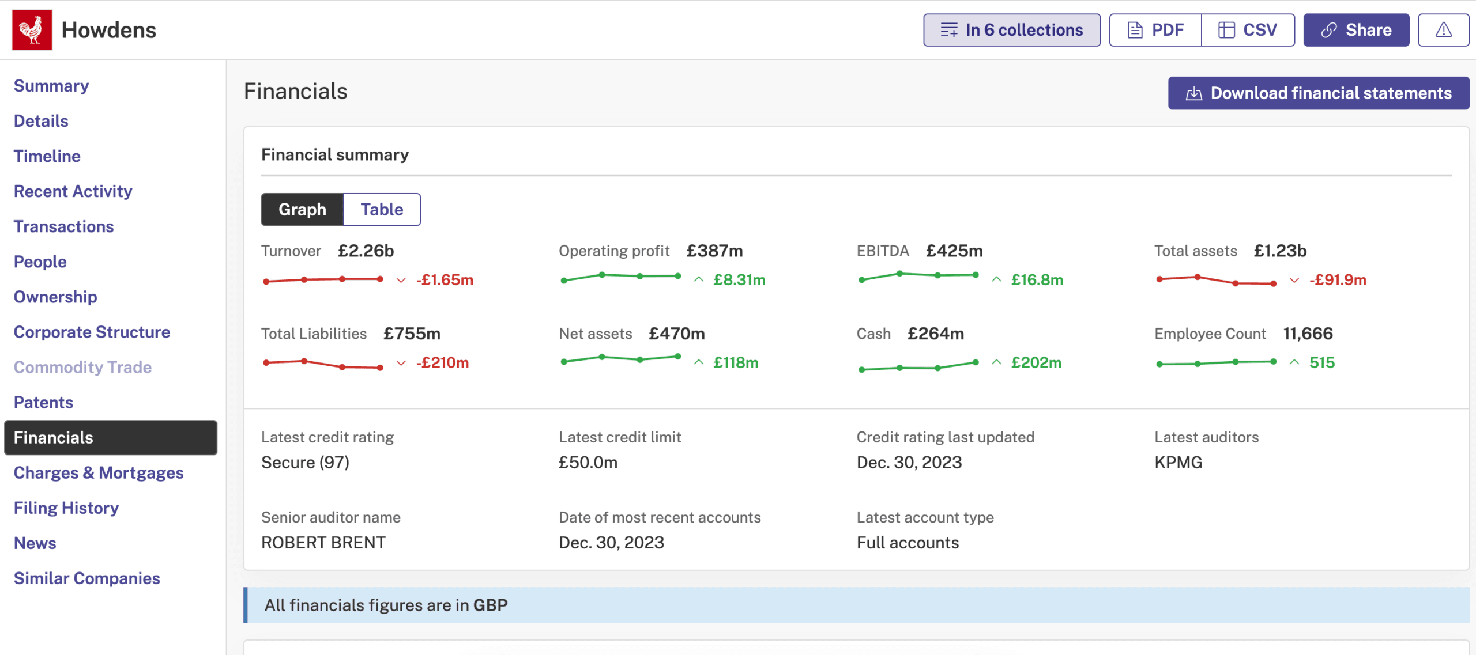Open the In 6 collections menu
The height and width of the screenshot is (655, 1476).
click(x=1012, y=30)
